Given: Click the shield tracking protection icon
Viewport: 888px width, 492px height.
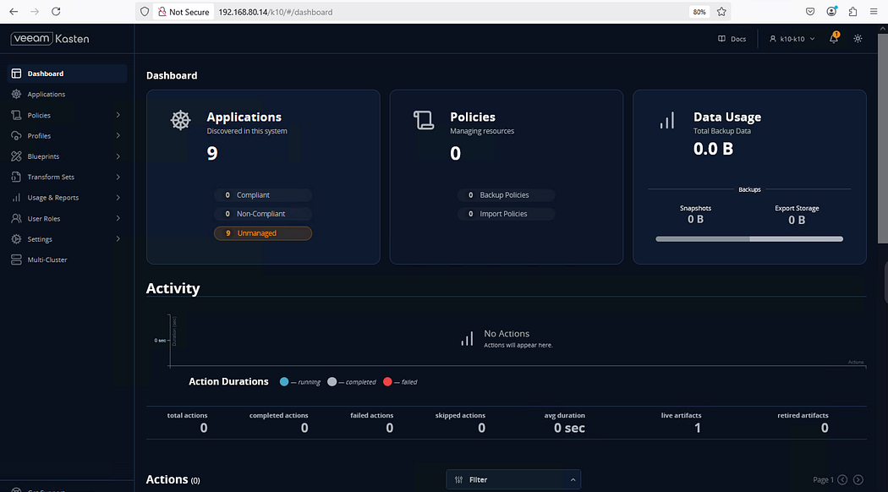Looking at the screenshot, I should coord(145,11).
